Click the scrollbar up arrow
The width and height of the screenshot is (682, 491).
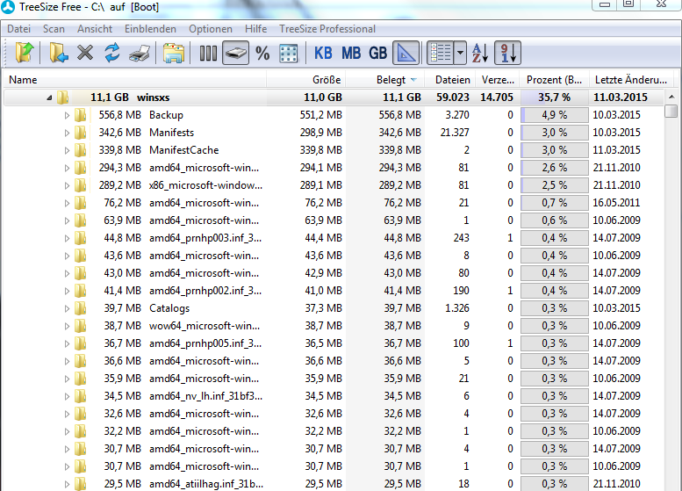pyautogui.click(x=671, y=97)
